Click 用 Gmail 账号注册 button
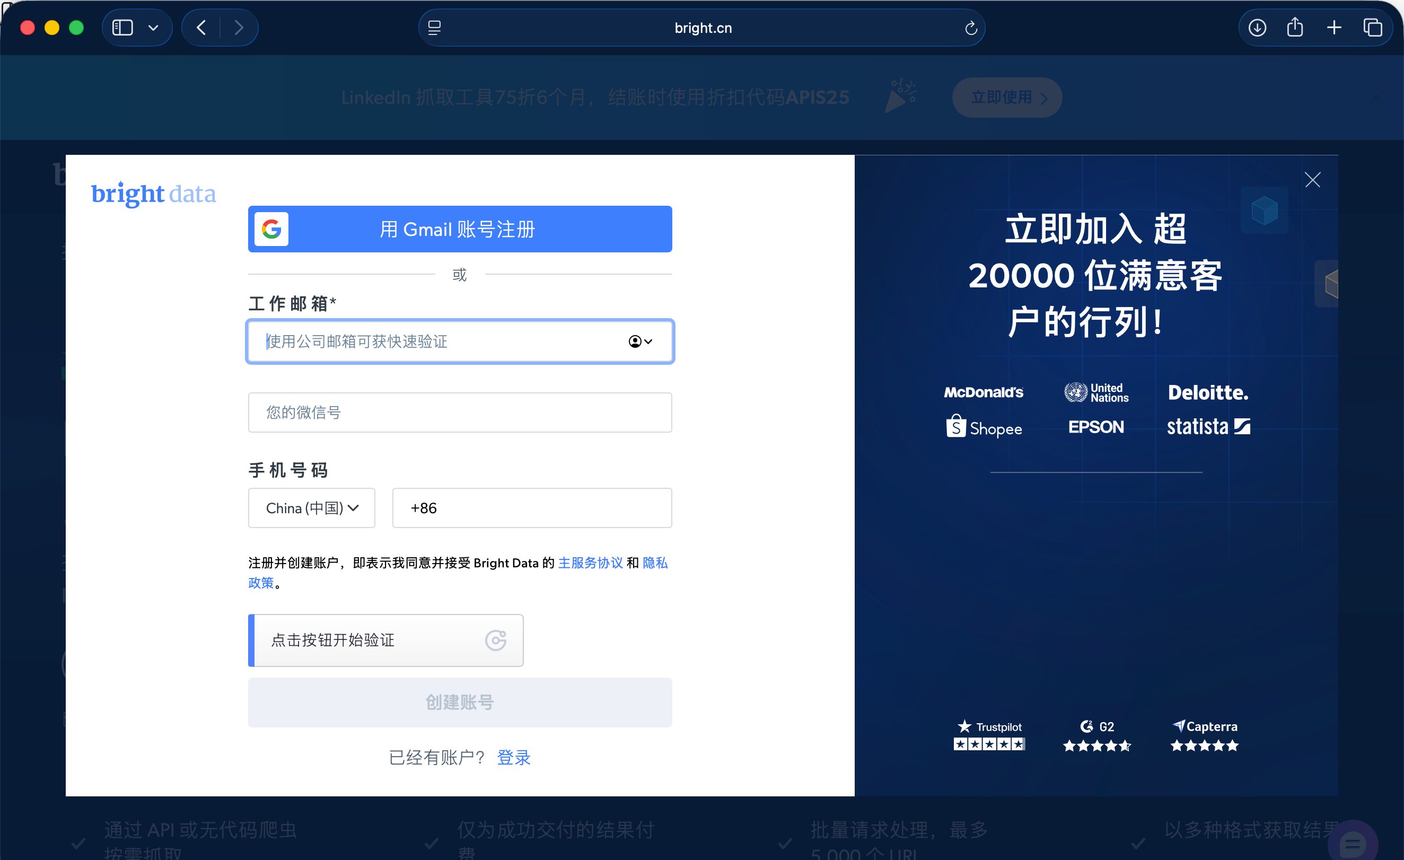This screenshot has width=1404, height=860. click(x=460, y=229)
